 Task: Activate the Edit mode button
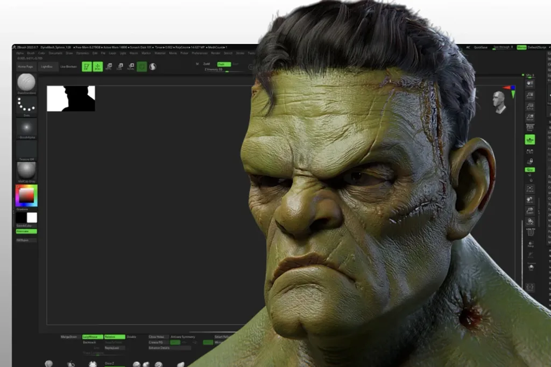pyautogui.click(x=87, y=67)
